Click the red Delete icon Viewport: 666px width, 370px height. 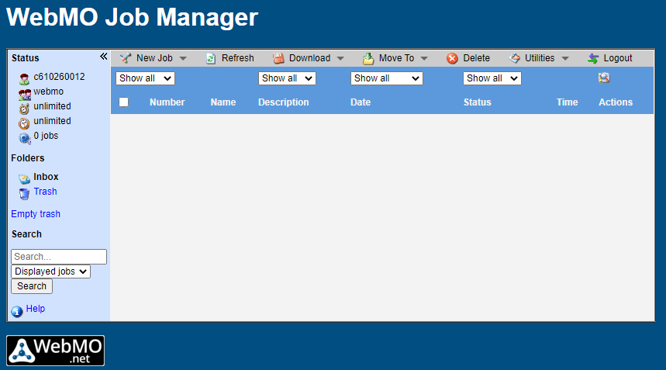coord(452,58)
